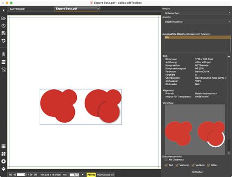Uncheck the Text display checkbox
This screenshot has height=177, width=232.
[x=166, y=165]
